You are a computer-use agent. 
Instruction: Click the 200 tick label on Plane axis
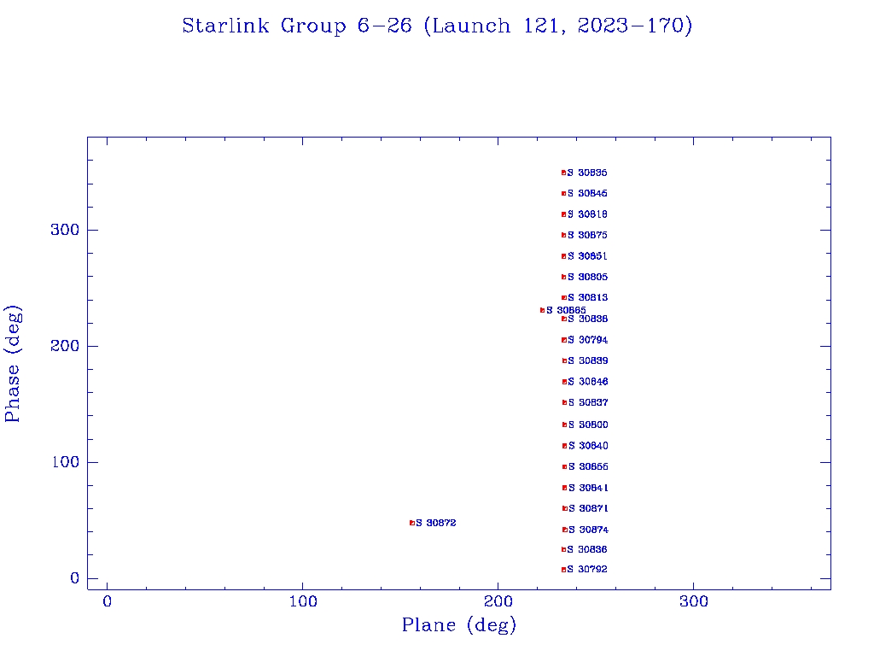coord(498,602)
